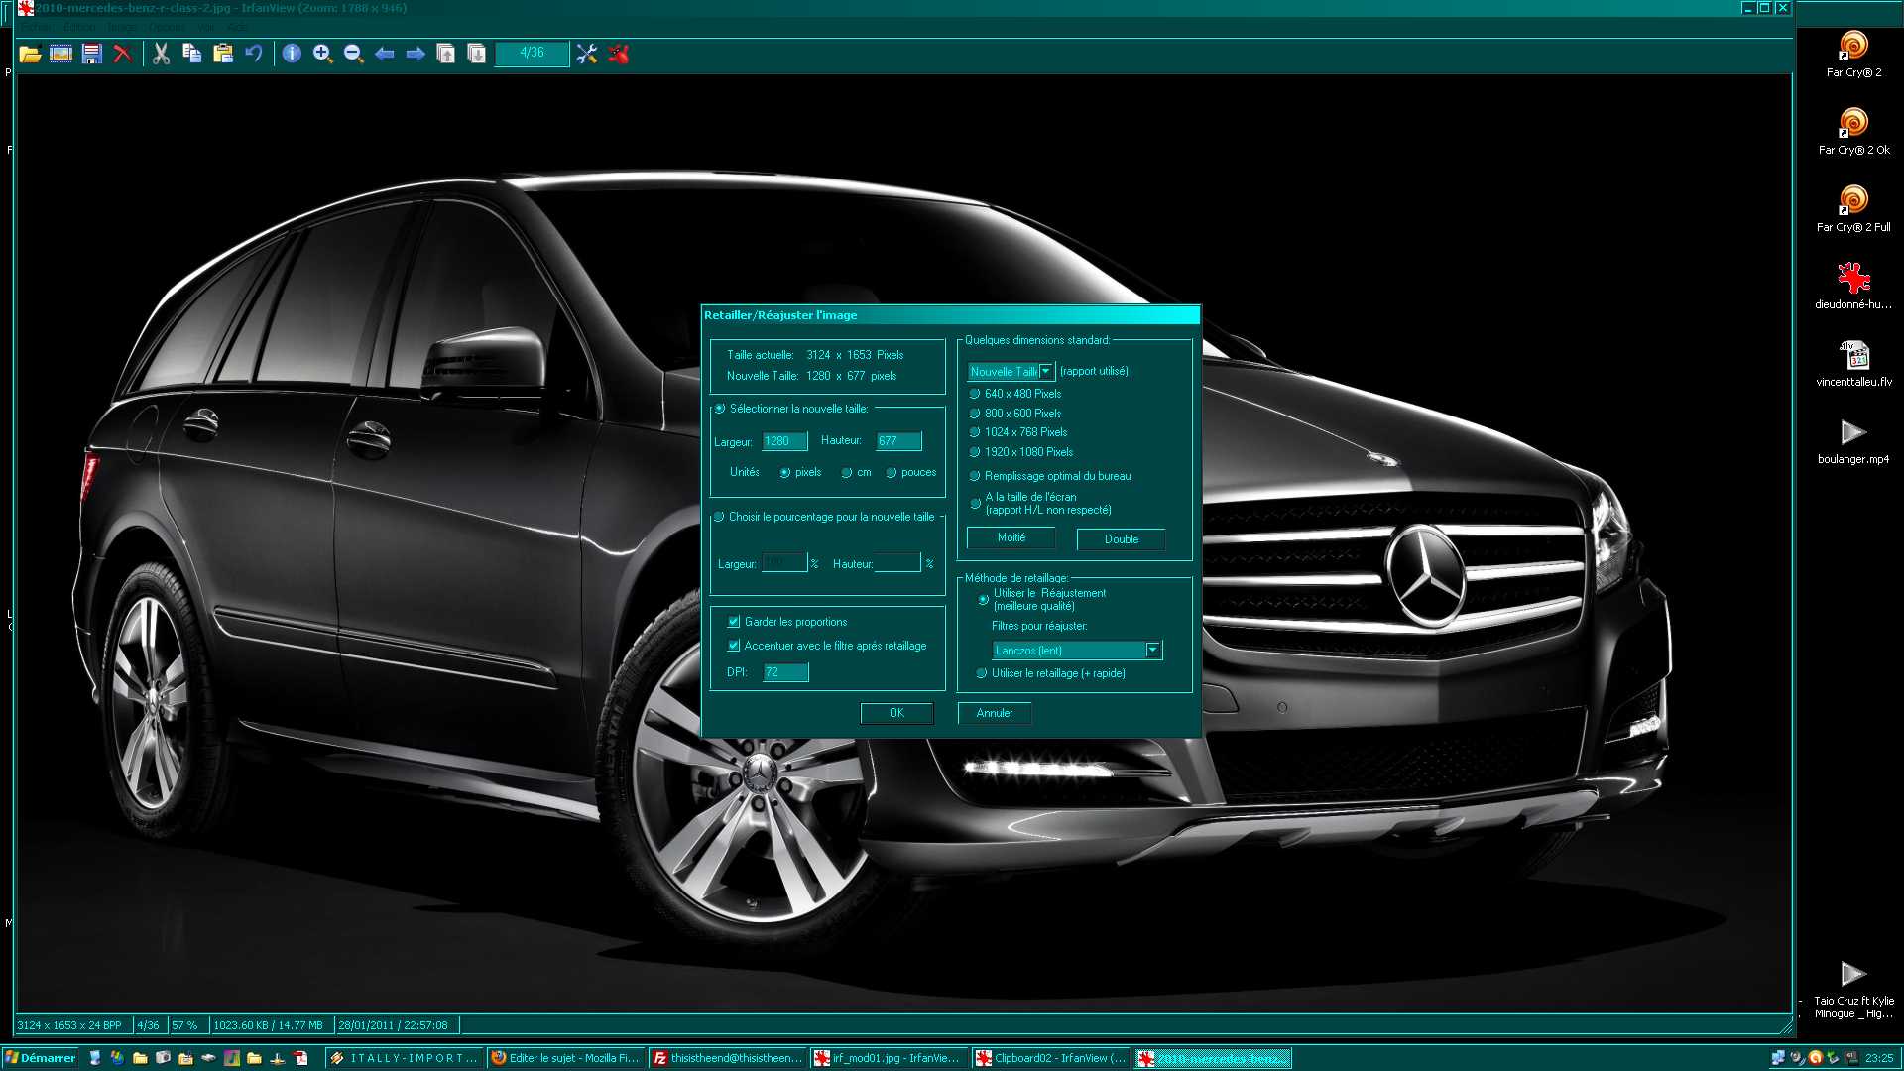
Task: Click the open file folder icon
Action: [x=29, y=53]
